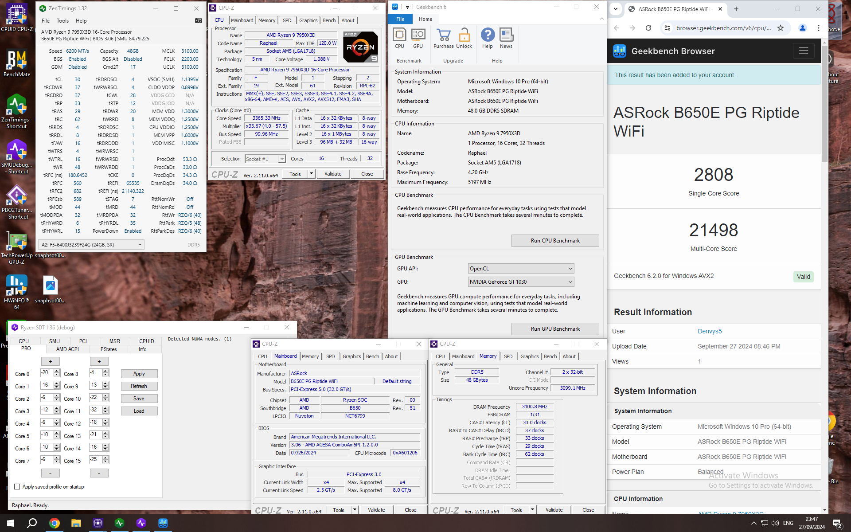Open the Graphics tab in CPU-Z Memory window

(x=529, y=356)
